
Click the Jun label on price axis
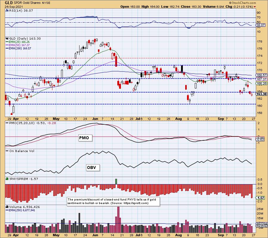coord(95,119)
